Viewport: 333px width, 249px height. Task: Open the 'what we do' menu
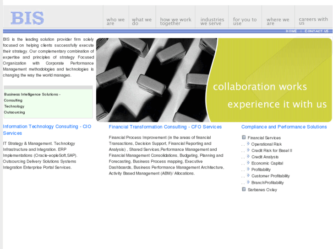click(x=142, y=21)
